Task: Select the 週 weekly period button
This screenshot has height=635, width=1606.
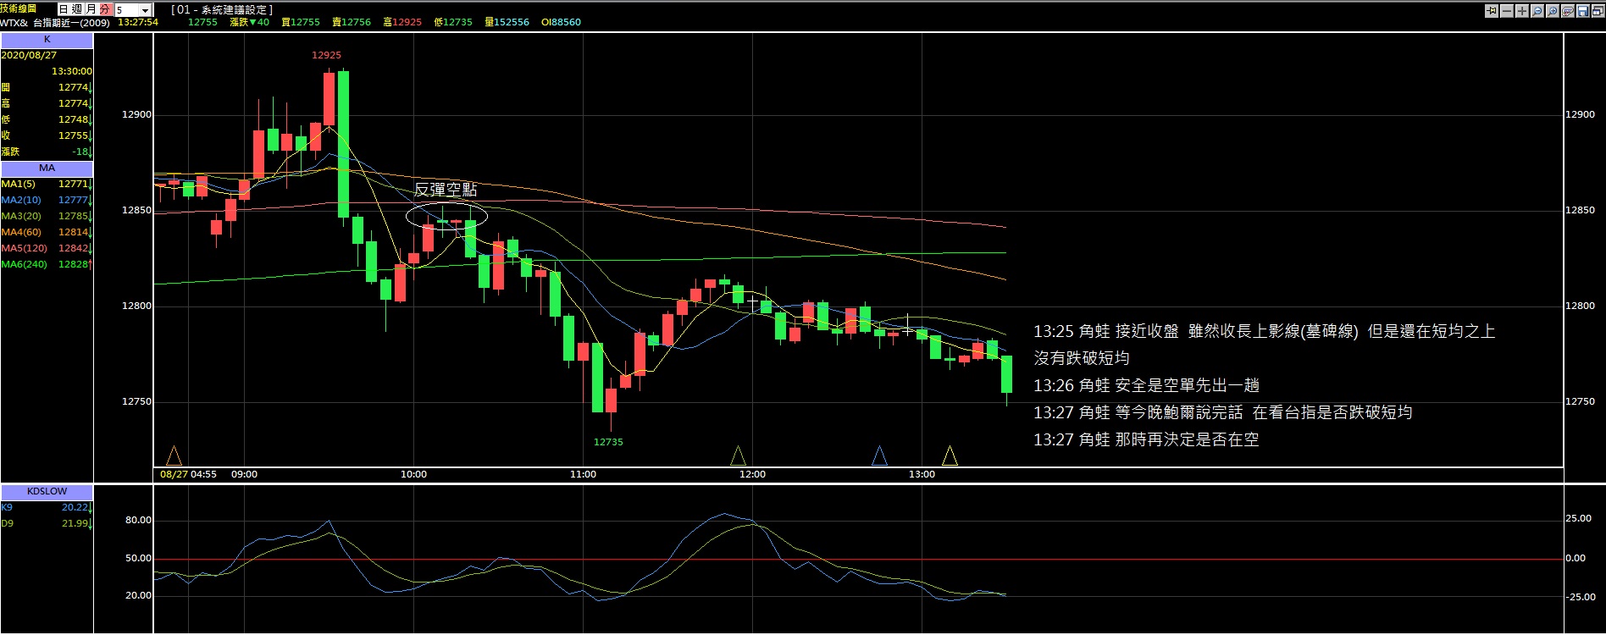Action: pyautogui.click(x=77, y=9)
